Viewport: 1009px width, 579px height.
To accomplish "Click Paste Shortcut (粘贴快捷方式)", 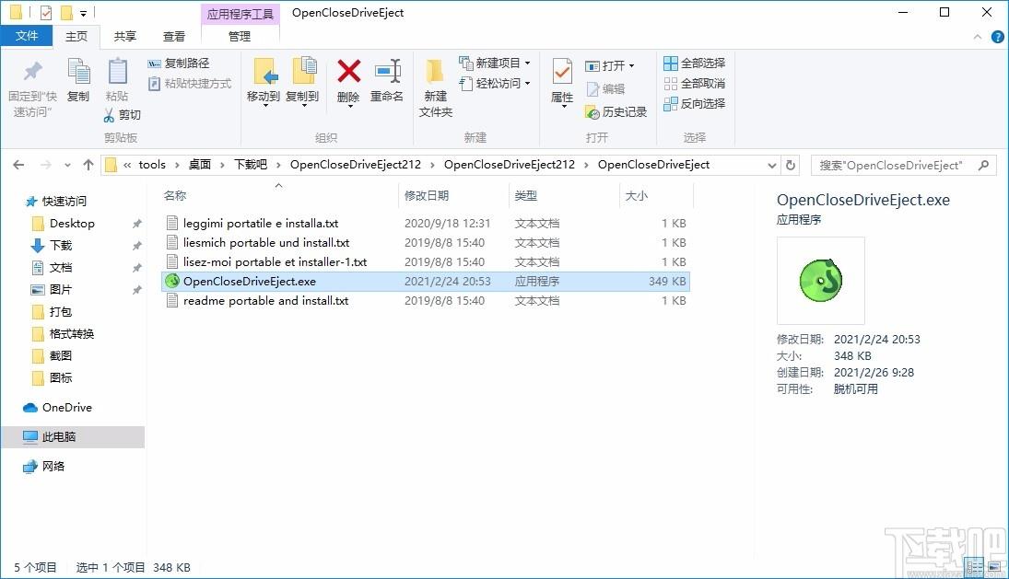I will point(190,84).
